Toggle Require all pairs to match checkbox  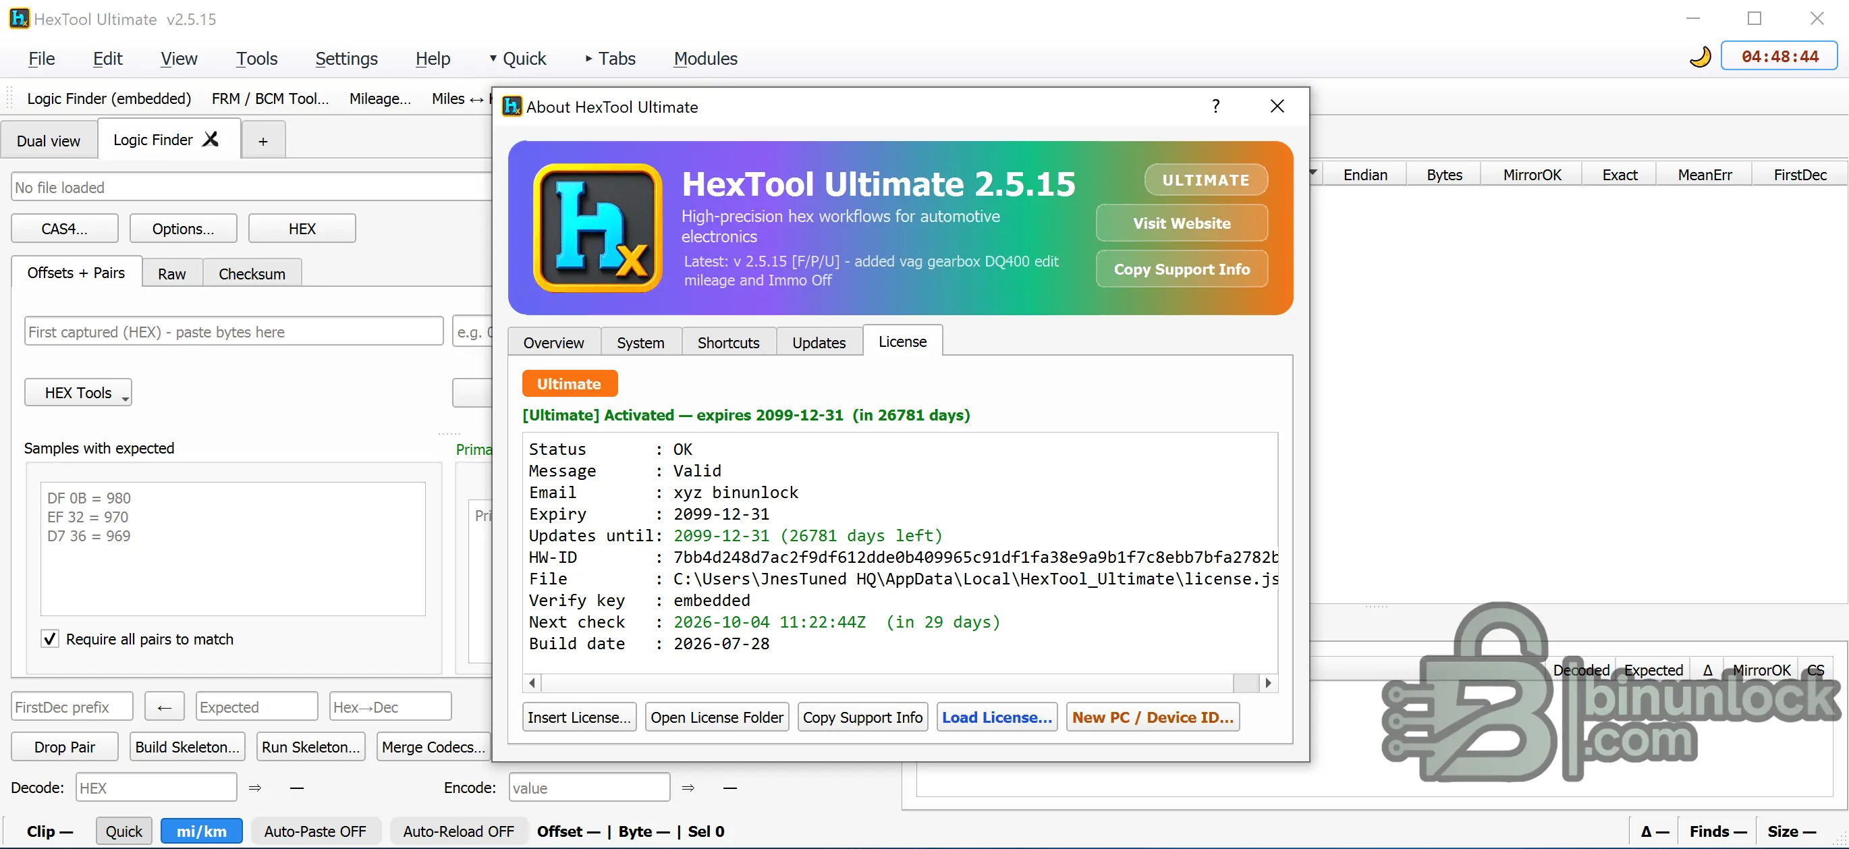tap(49, 638)
